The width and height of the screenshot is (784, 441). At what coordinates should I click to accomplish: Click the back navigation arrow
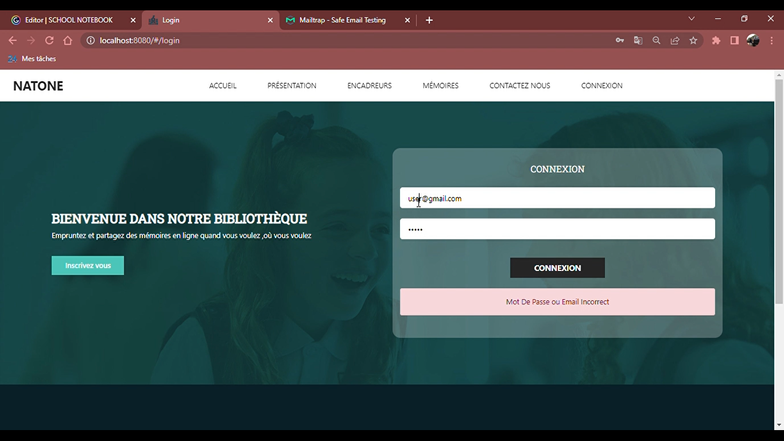(x=12, y=40)
